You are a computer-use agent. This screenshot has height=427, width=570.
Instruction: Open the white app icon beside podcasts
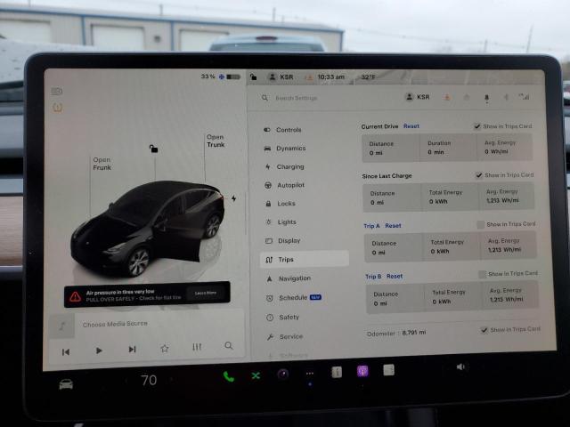388,370
